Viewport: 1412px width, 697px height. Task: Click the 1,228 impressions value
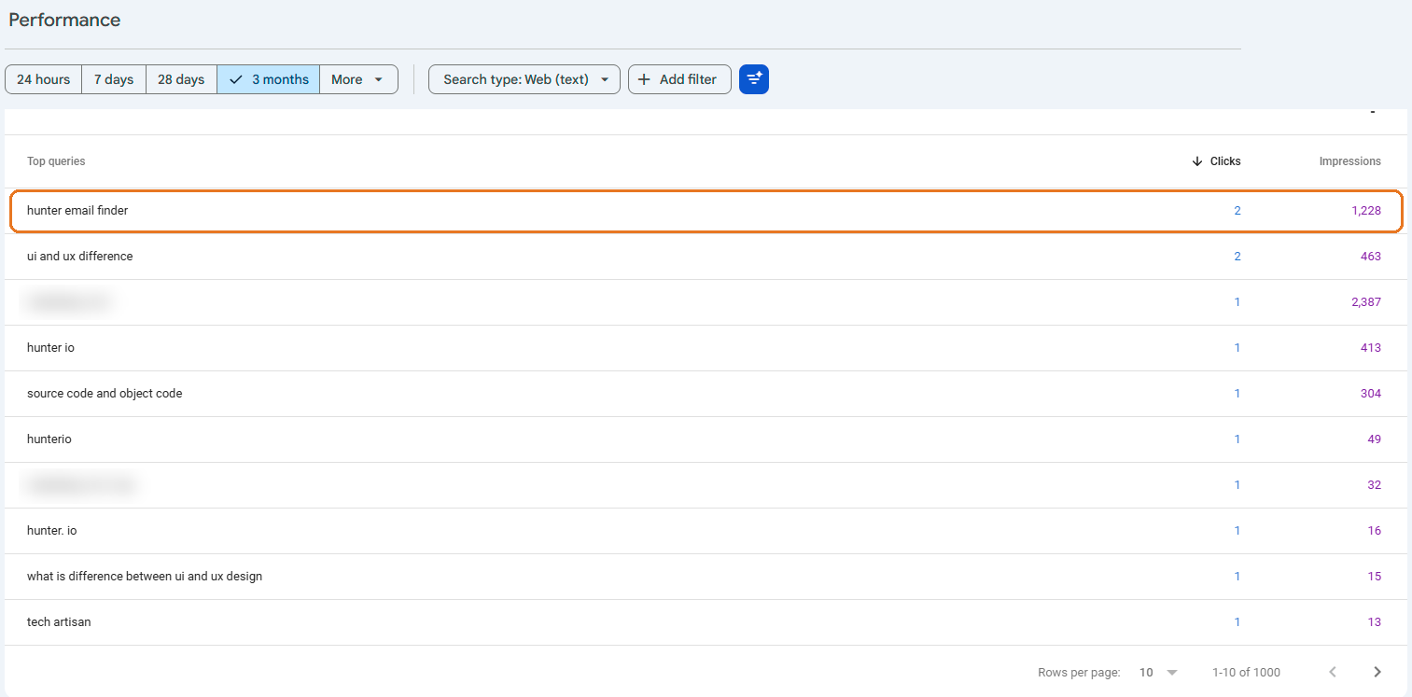(1366, 211)
